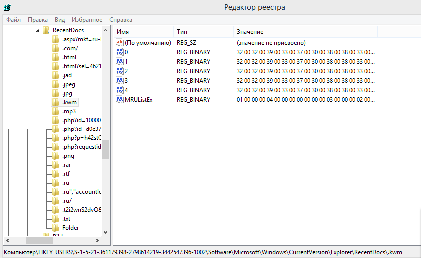Viewport: 421px width, 258px height.
Task: Click the RecentDocs folder icon
Action: tap(46, 30)
